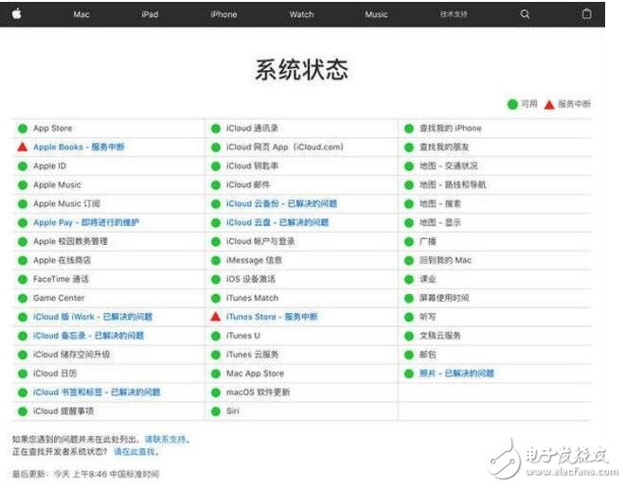The height and width of the screenshot is (487, 626).
Task: Open the Music menu item
Action: click(376, 14)
